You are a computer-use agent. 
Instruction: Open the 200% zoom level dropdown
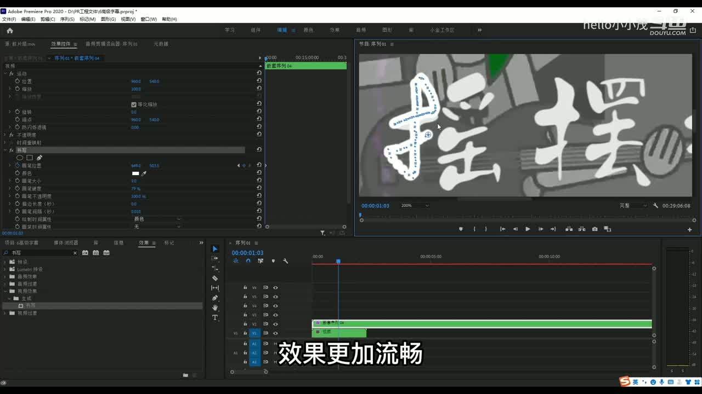[415, 206]
